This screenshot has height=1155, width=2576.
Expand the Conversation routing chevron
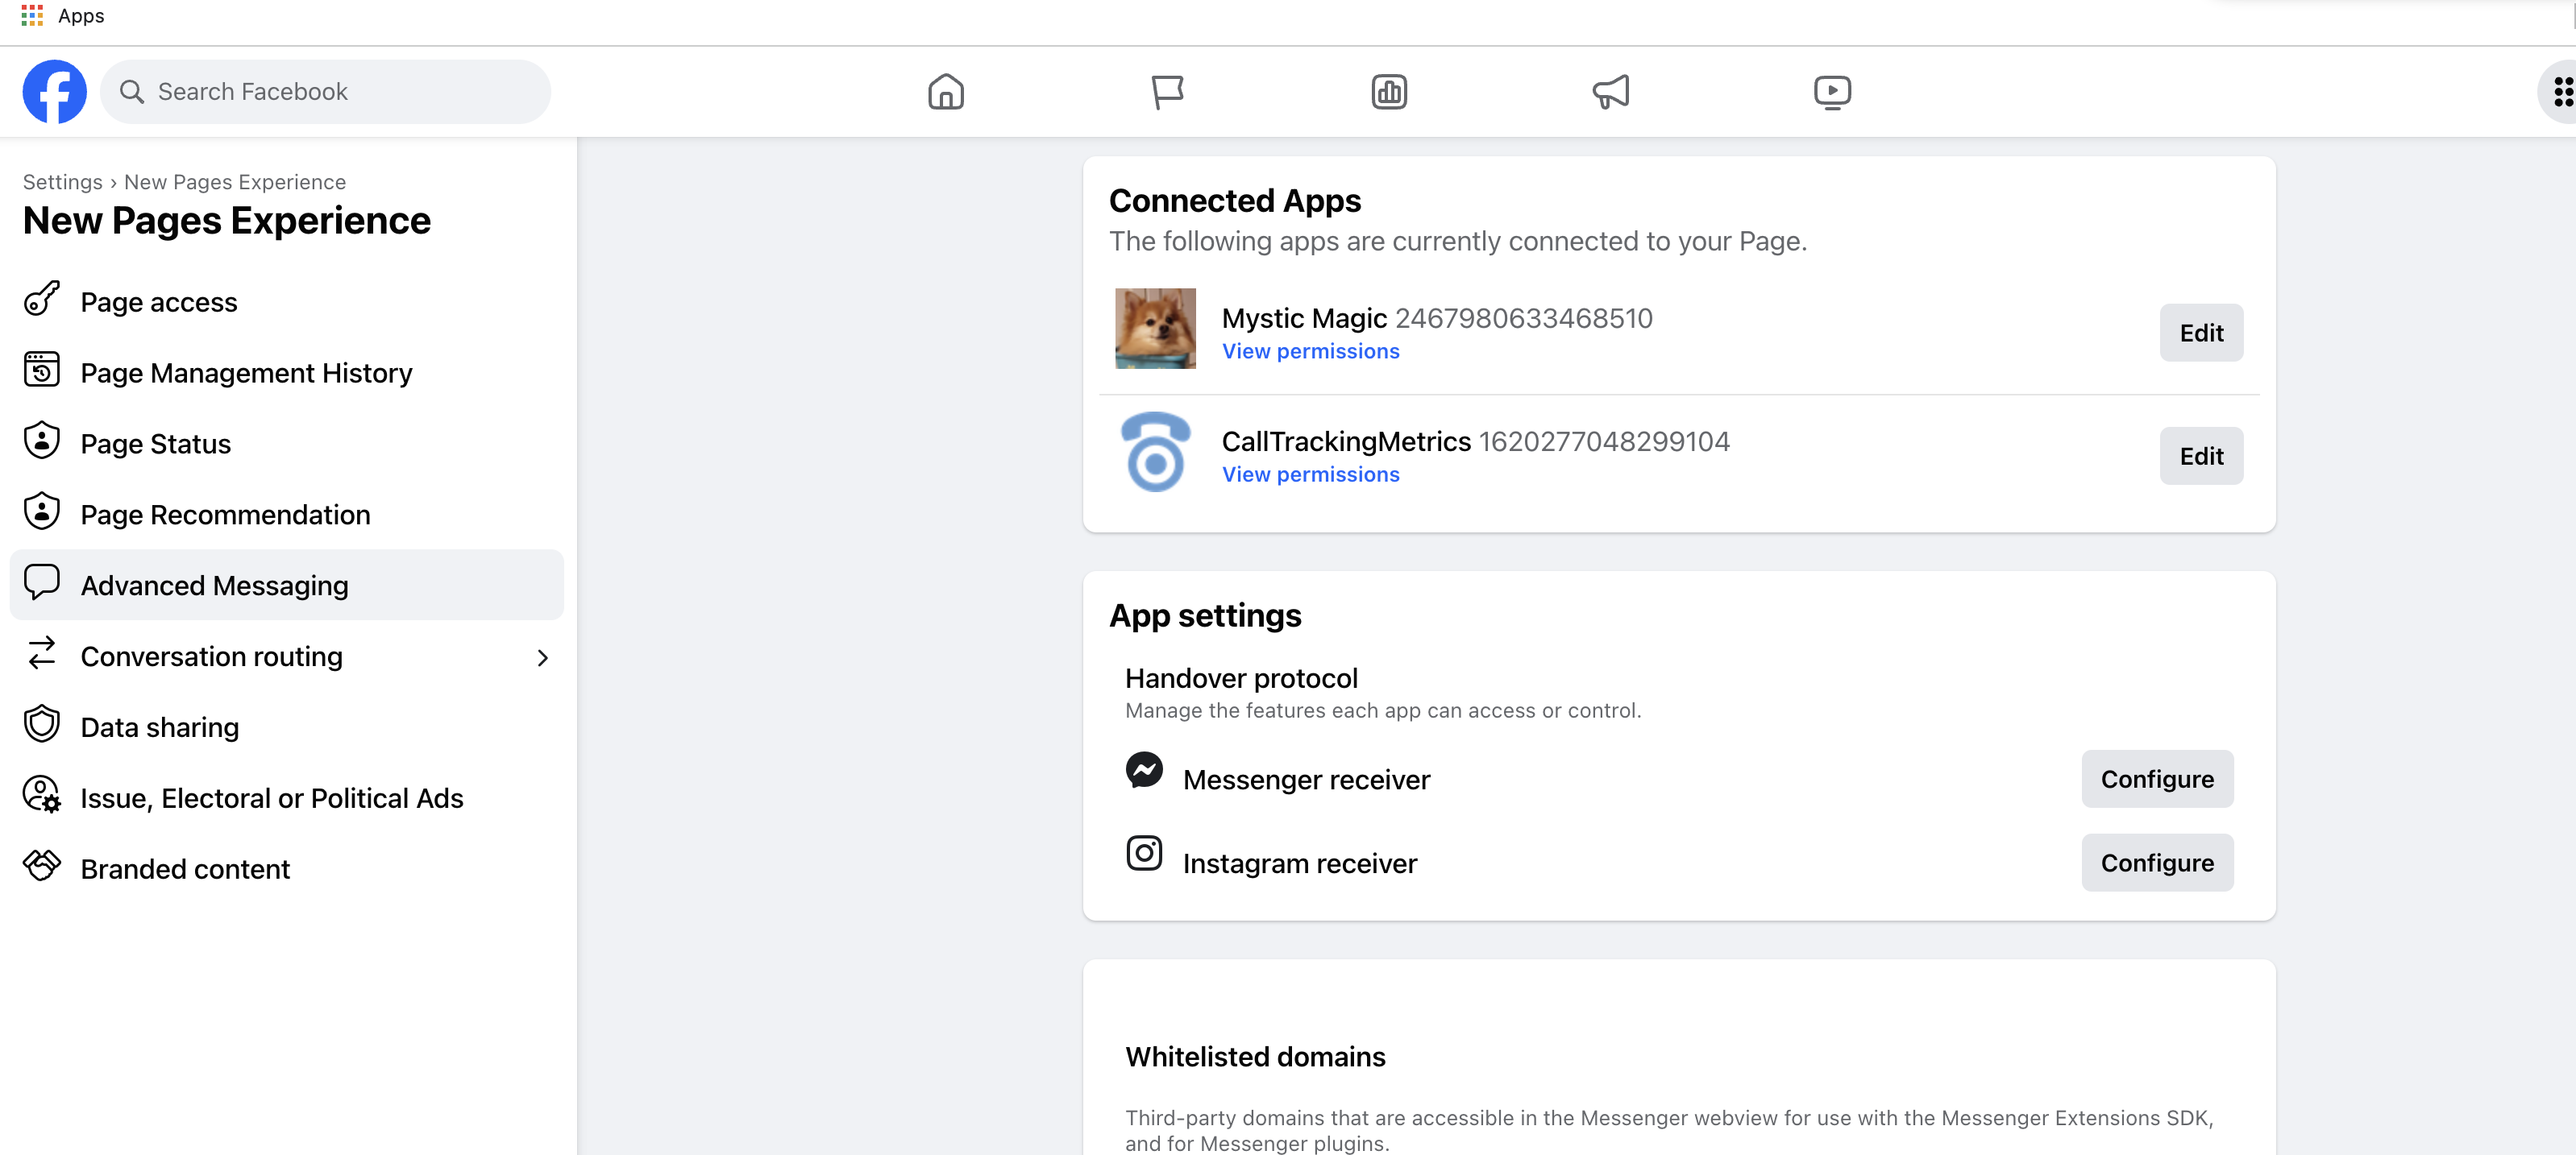coord(542,657)
